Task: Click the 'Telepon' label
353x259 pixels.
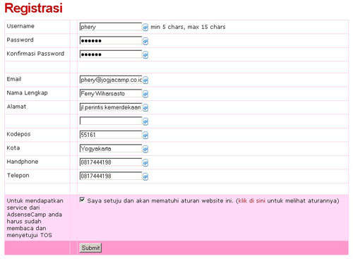Action: [x=18, y=176]
